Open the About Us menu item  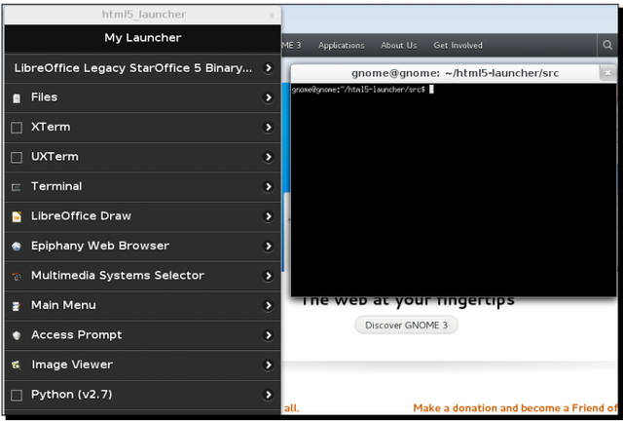(398, 45)
